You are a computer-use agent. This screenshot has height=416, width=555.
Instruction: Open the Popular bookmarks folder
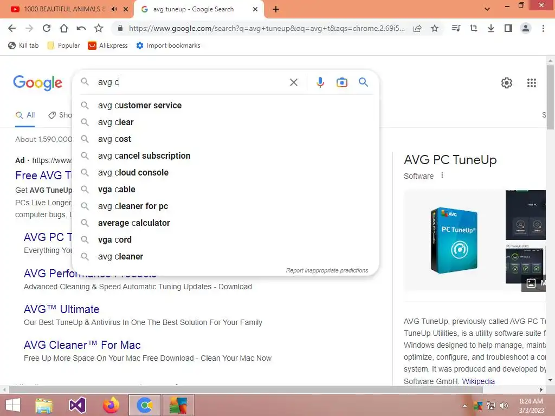[64, 45]
